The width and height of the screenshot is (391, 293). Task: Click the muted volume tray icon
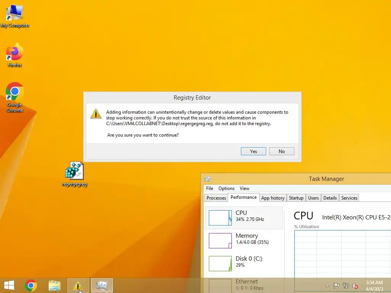click(355, 285)
